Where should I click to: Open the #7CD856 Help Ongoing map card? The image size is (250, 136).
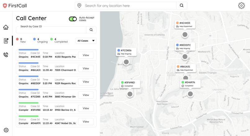[x=126, y=52]
